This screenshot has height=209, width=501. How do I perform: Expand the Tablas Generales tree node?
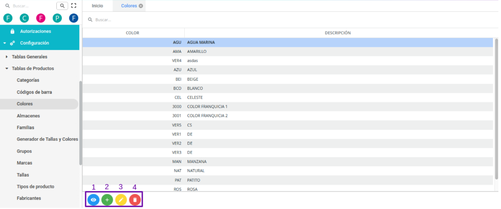7,57
